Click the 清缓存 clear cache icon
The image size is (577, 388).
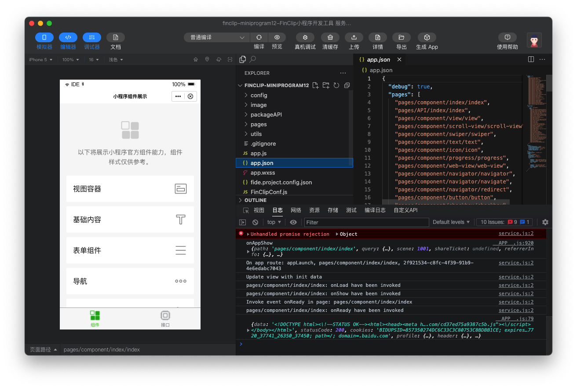click(330, 38)
